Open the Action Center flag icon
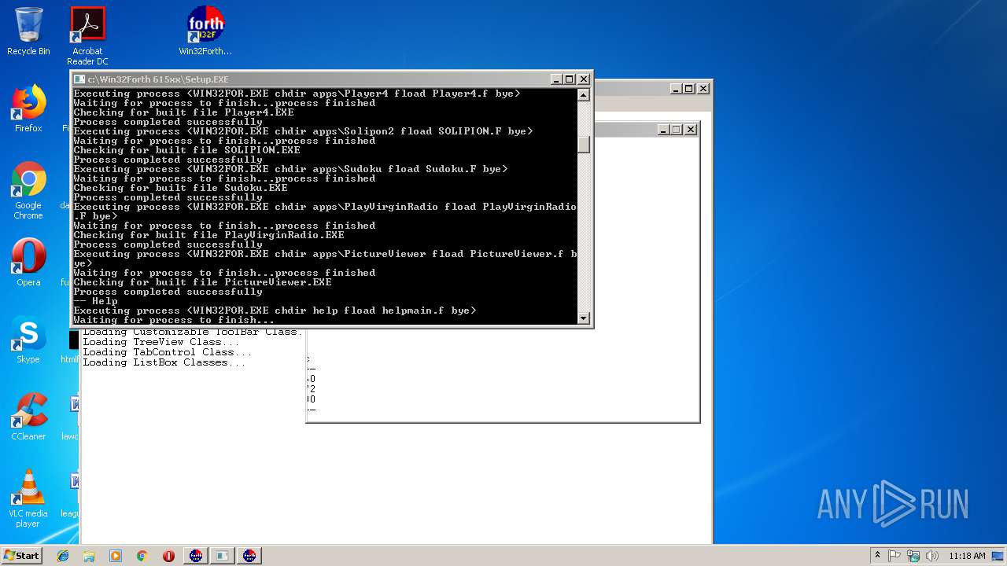 [x=894, y=556]
